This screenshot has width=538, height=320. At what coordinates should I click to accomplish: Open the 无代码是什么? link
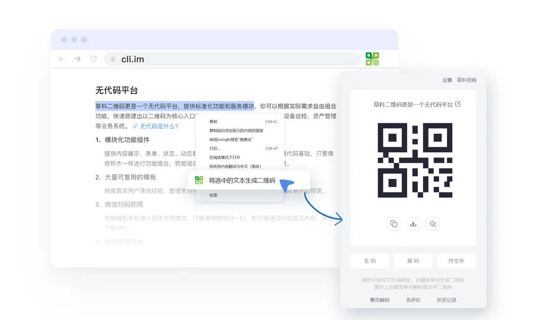click(x=159, y=126)
